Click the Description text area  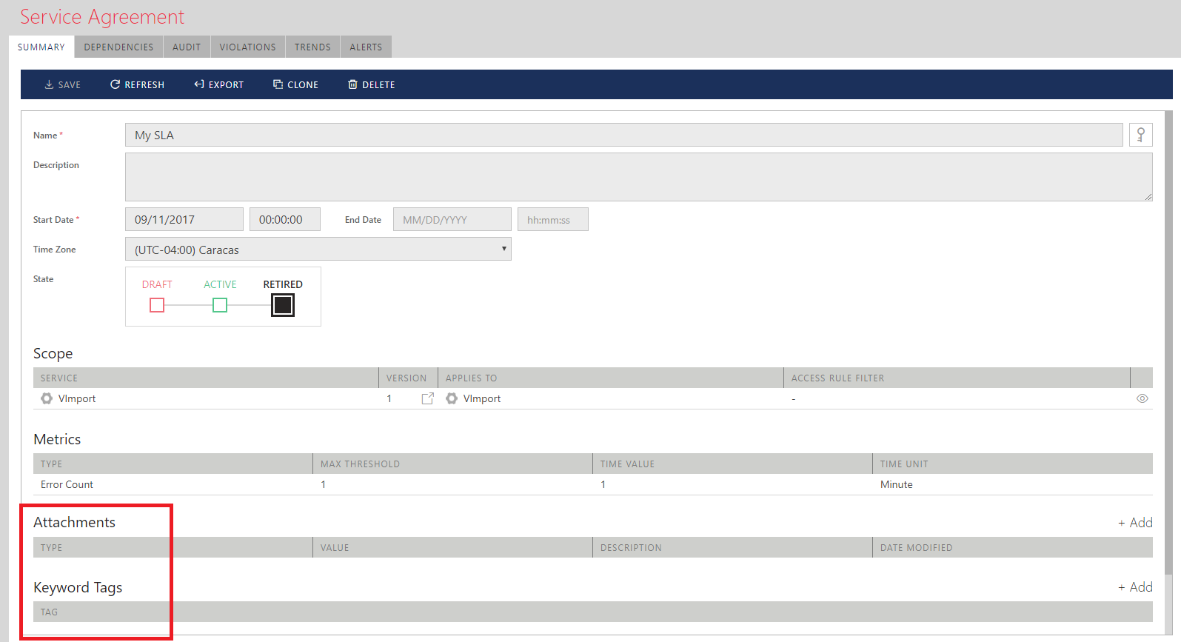click(638, 177)
